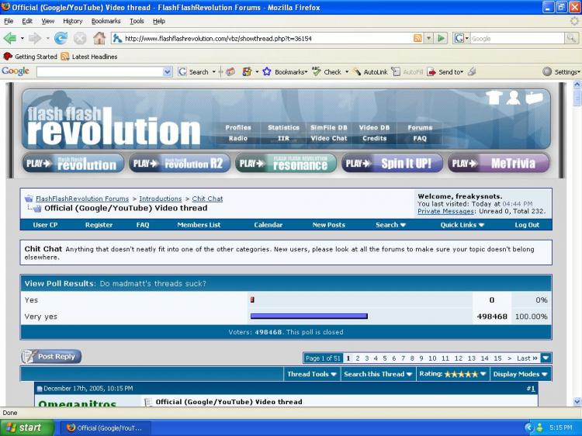Click the search magnifier in Google box
Screen dimensions: 582x436
pos(571,38)
